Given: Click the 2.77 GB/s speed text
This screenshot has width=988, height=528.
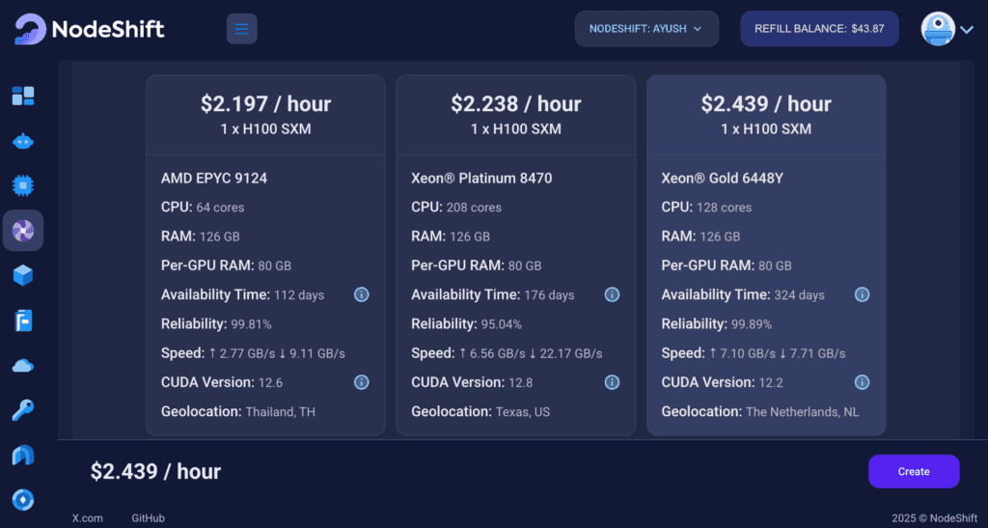Looking at the screenshot, I should click(x=247, y=353).
